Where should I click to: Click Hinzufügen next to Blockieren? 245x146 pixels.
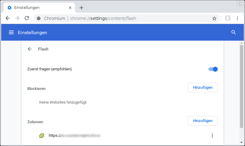(203, 88)
